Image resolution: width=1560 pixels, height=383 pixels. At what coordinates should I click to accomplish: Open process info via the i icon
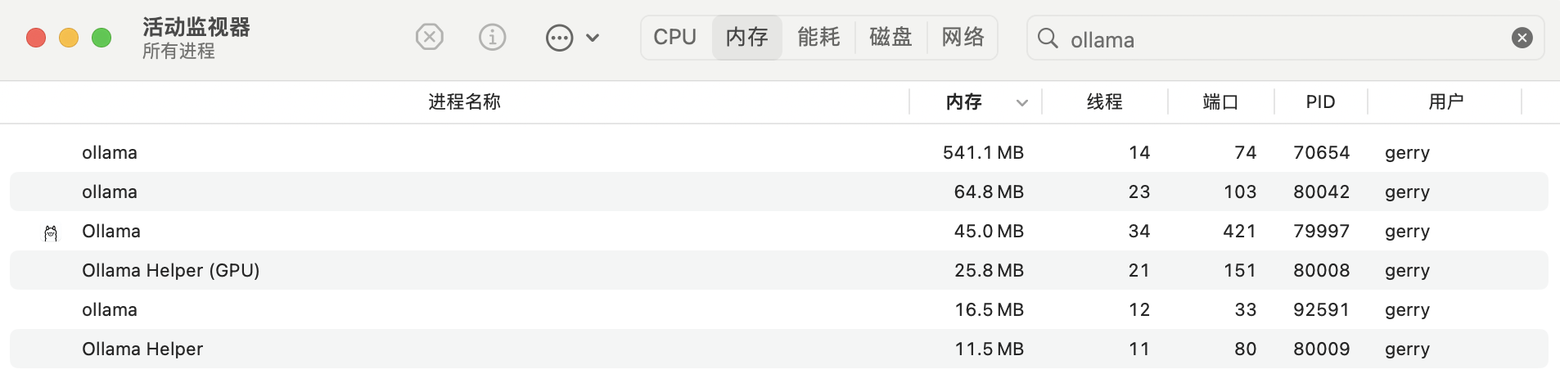click(x=492, y=37)
